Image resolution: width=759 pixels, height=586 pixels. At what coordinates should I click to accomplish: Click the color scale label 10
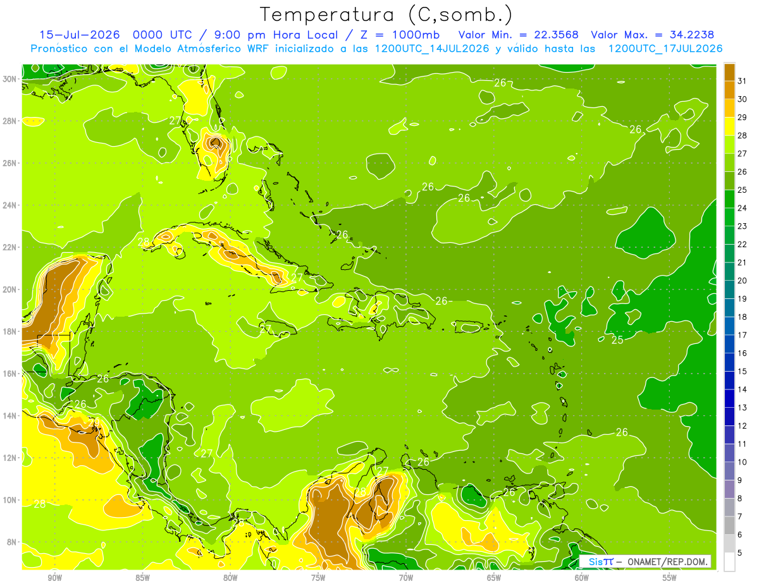[x=743, y=462]
